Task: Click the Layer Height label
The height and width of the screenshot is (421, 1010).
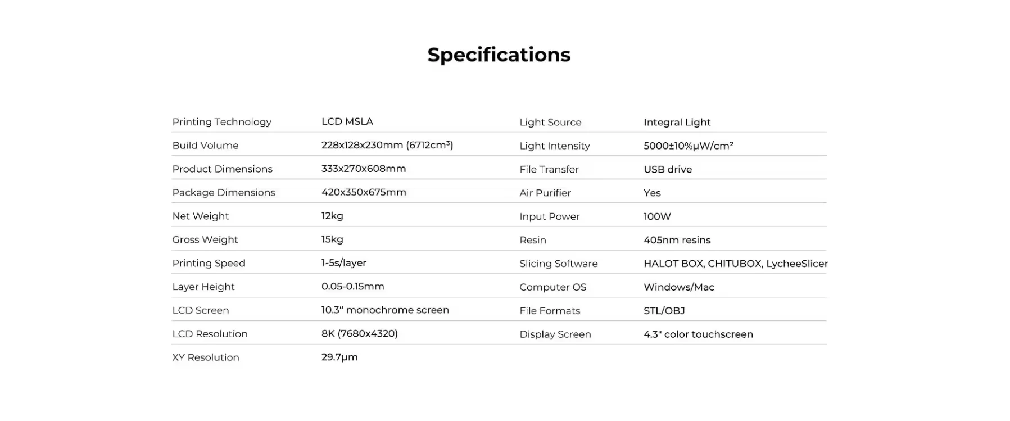Action: click(x=203, y=287)
